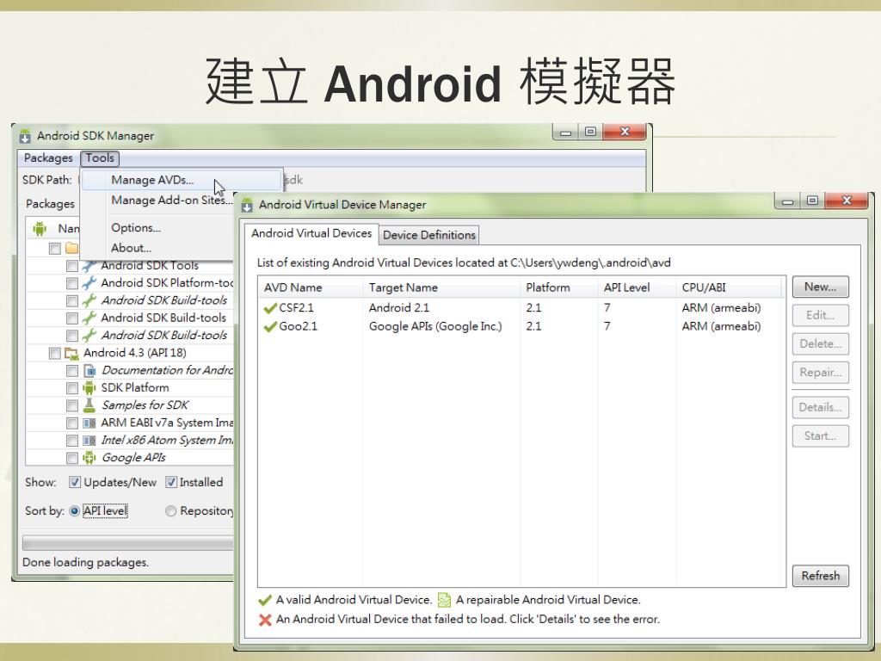This screenshot has width=881, height=661.
Task: Click the green checkmark beside CSF2.1
Action: pos(270,308)
